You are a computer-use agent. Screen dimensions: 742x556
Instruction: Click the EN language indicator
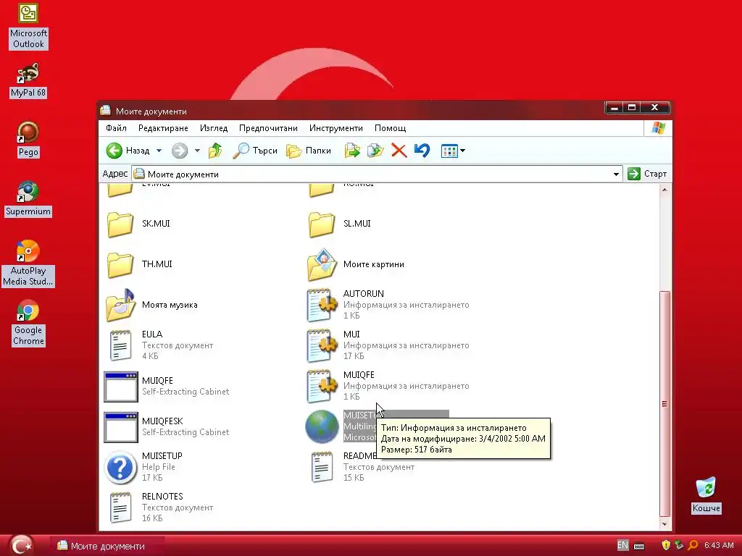click(x=622, y=545)
